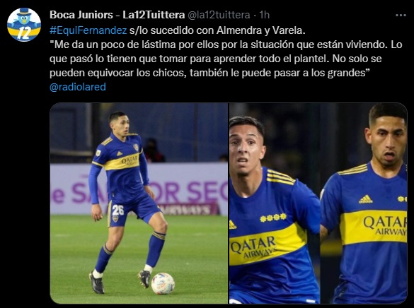Screen dimensions: 414x308
Task: Open the left photo of player number 26
Action: pyautogui.click(x=139, y=203)
